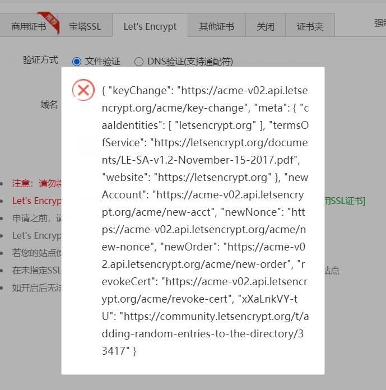Click the red Let's Encrypt notice line
This screenshot has width=386, height=390.
37,201
